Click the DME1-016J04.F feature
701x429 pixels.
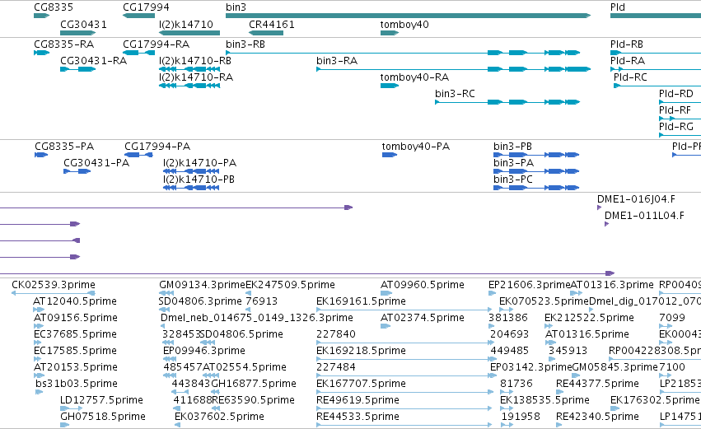coord(636,199)
